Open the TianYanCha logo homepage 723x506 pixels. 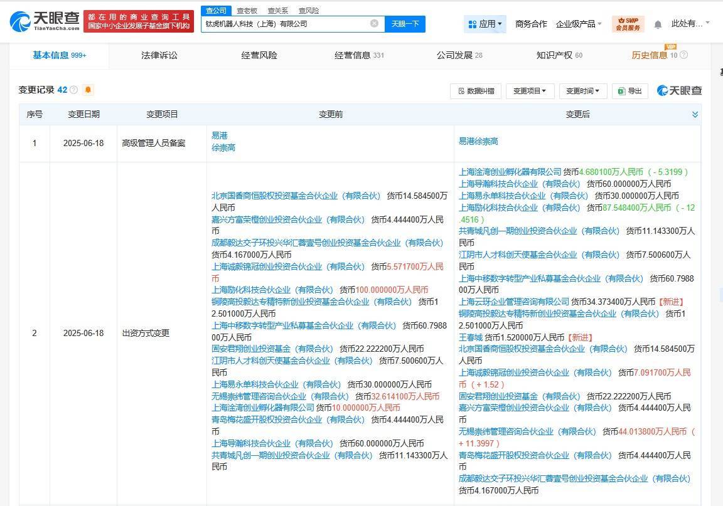click(x=45, y=21)
